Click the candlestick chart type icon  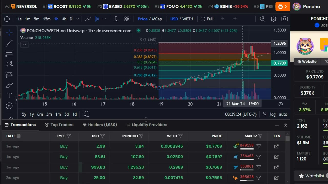coord(97,19)
